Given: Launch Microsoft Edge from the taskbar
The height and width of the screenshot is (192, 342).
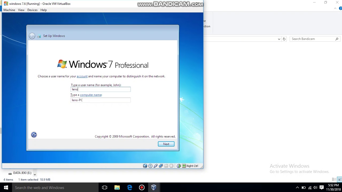Looking at the screenshot, I should (x=130, y=187).
